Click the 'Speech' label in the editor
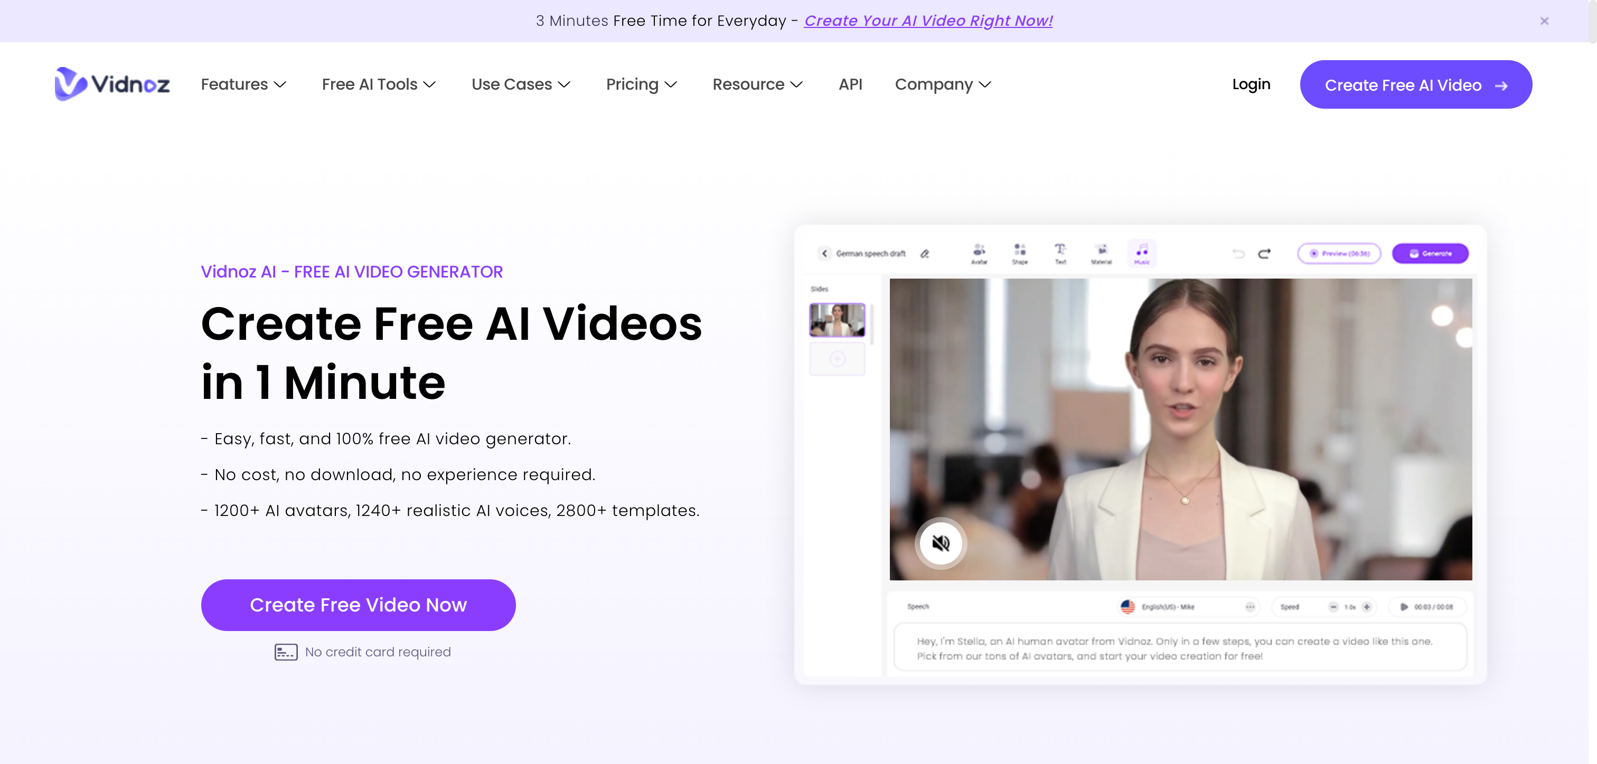1597x764 pixels. (917, 607)
